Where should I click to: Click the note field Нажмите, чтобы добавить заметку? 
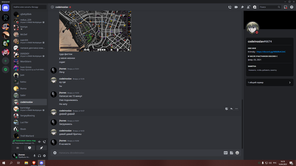(270, 70)
